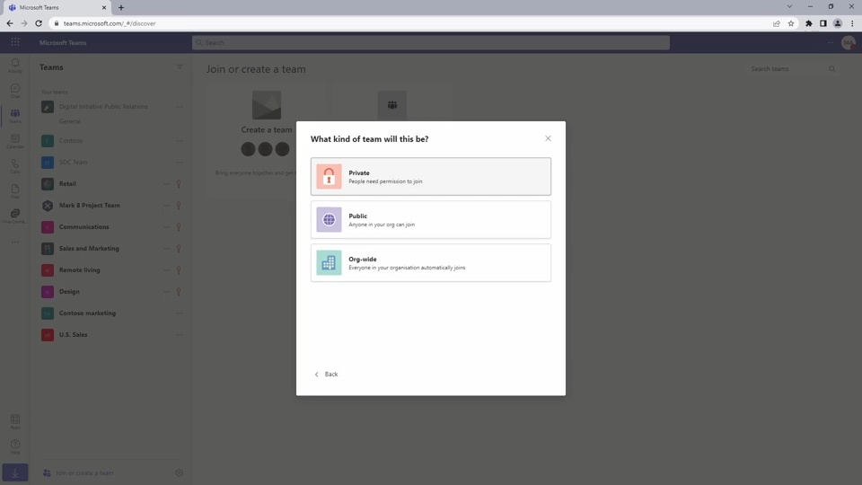Screen dimensions: 862x485
Task: Open Digital Initiative Public Relations team
Action: tap(103, 107)
